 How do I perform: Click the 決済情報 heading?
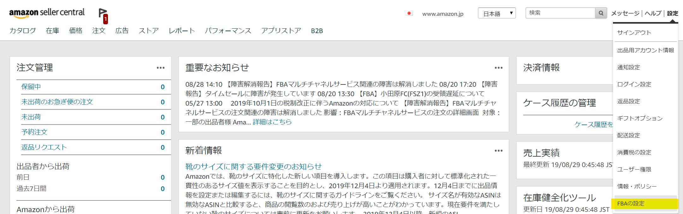coord(541,67)
